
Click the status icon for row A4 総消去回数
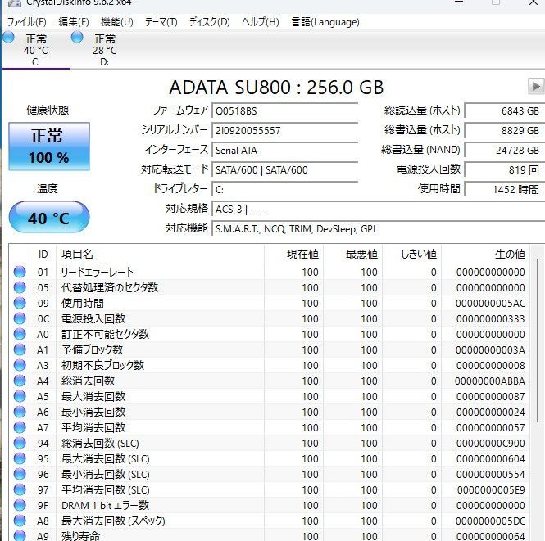(20, 381)
